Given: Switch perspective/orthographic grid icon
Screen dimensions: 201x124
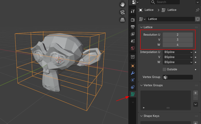Looking at the screenshot, I should 122,20.
